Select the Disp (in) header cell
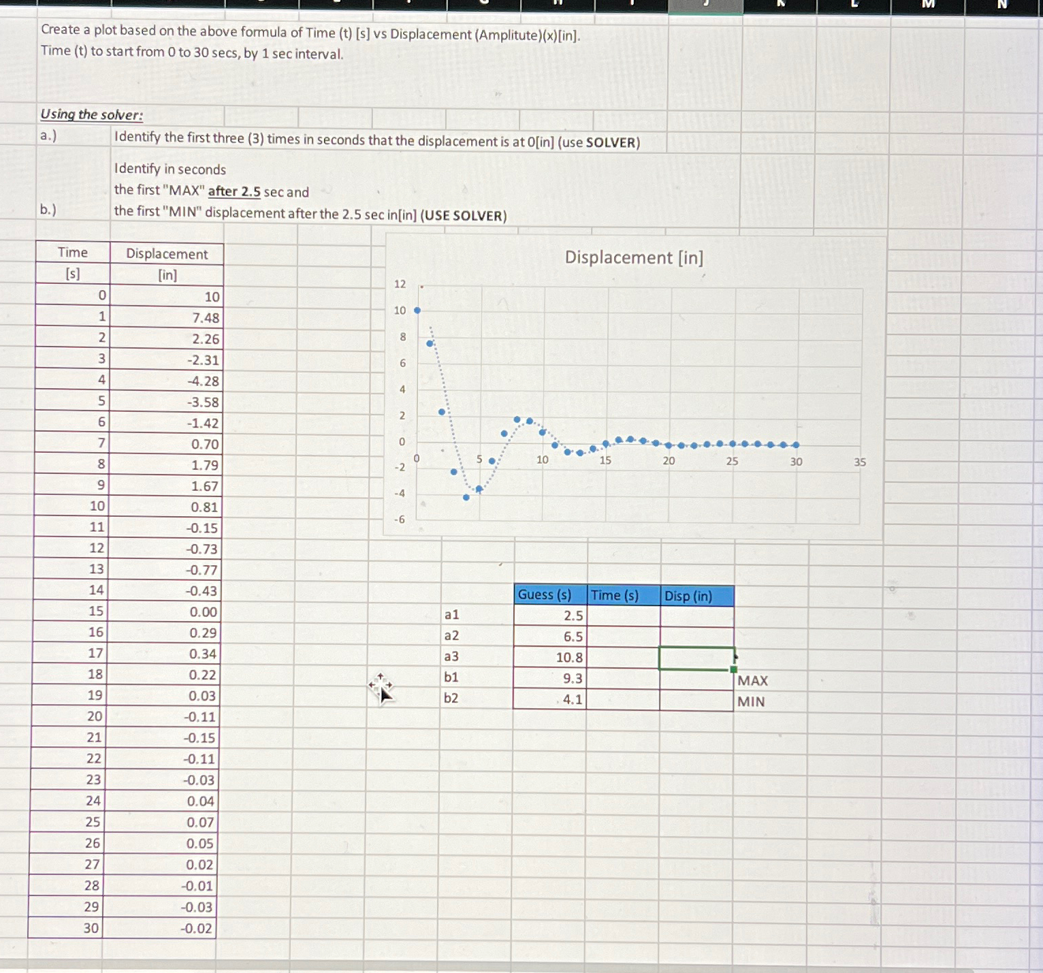Viewport: 1043px width, 973px height. point(697,596)
